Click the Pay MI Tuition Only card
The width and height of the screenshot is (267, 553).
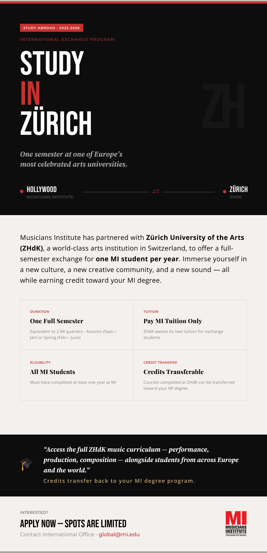[x=190, y=325]
